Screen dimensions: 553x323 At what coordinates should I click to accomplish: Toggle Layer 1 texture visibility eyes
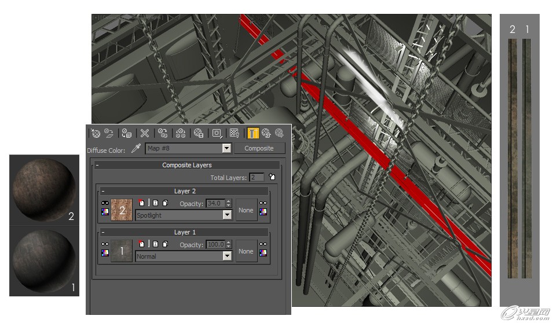[x=105, y=244]
